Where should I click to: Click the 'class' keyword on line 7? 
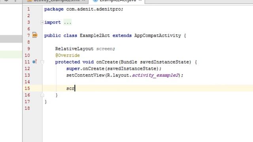click(70, 35)
